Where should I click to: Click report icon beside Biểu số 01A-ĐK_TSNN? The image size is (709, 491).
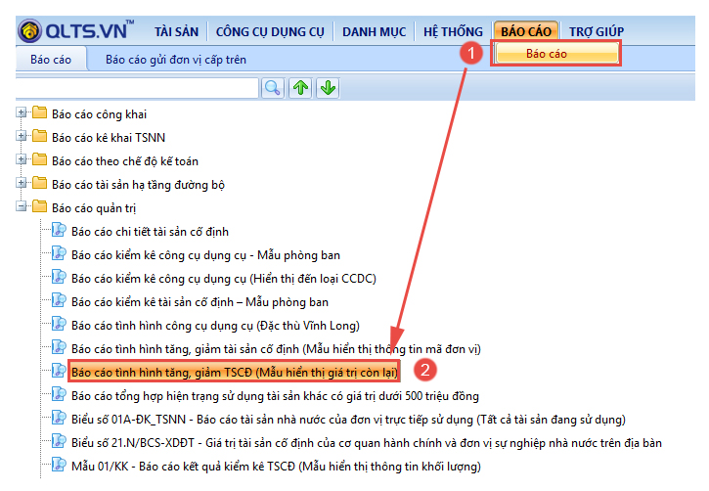click(x=59, y=418)
